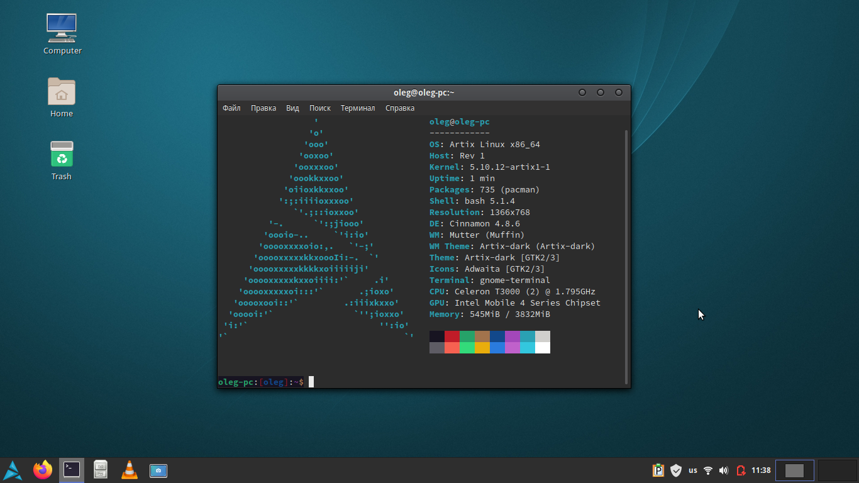Select the Home folder on desktop
The width and height of the screenshot is (859, 483).
[x=62, y=92]
